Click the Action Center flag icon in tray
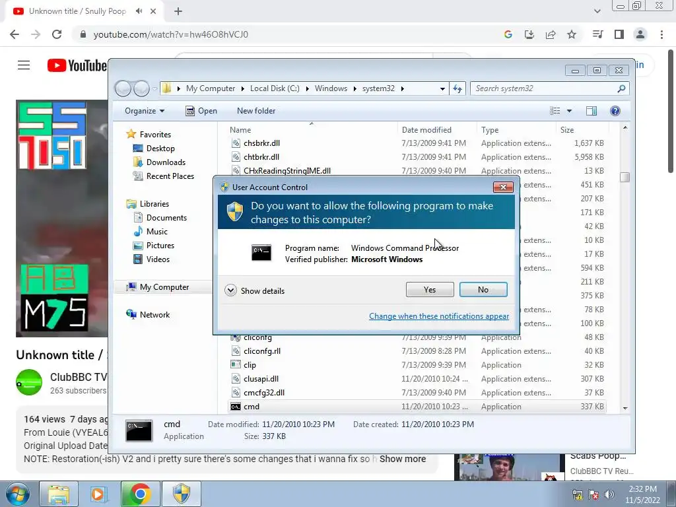 593,494
